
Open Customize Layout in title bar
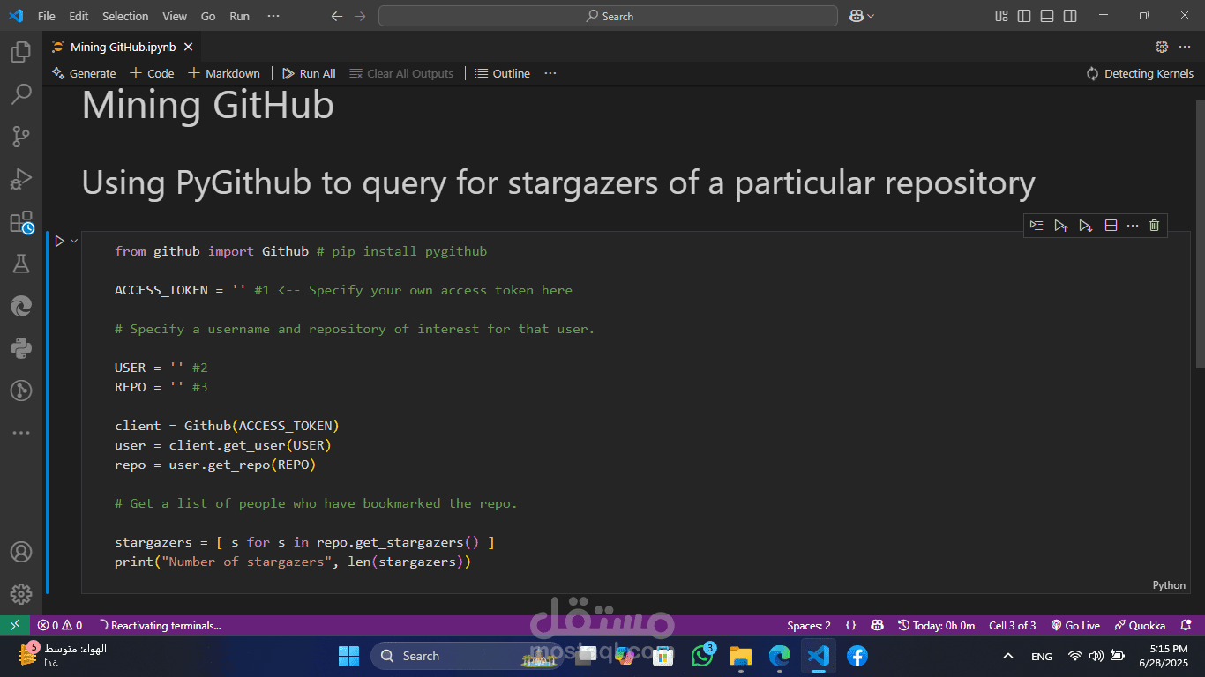point(1001,16)
